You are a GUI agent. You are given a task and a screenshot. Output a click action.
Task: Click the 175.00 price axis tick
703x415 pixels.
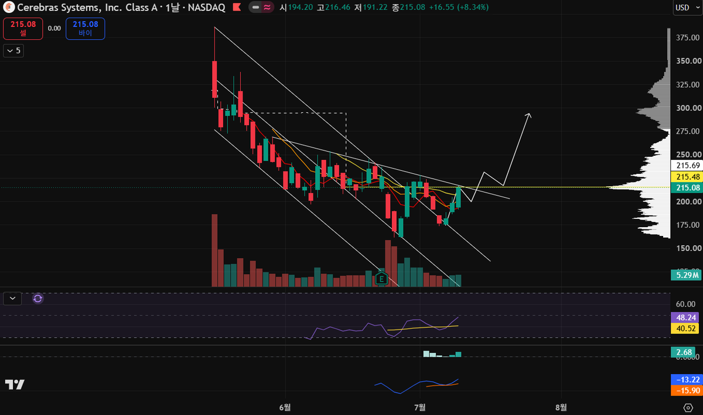688,225
